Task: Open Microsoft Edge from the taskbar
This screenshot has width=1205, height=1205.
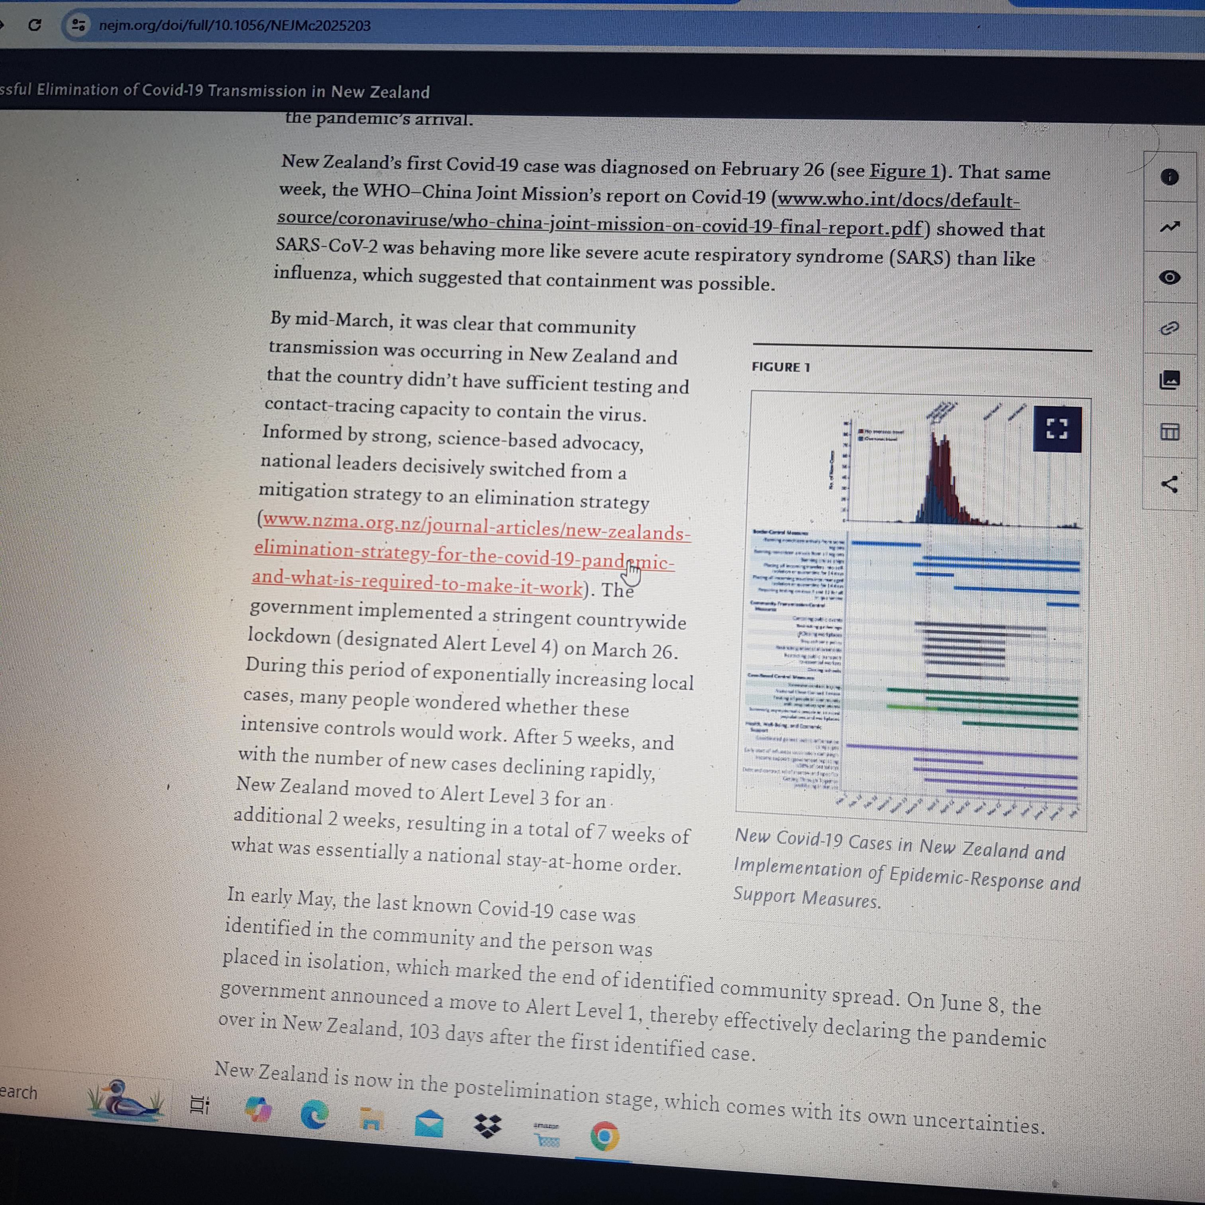Action: click(315, 1115)
